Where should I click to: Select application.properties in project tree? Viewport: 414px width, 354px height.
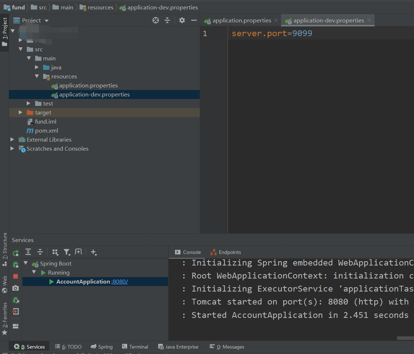point(88,86)
